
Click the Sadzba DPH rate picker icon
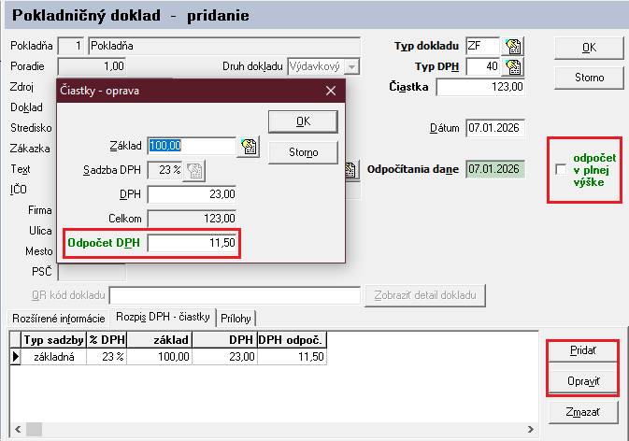[x=195, y=169]
